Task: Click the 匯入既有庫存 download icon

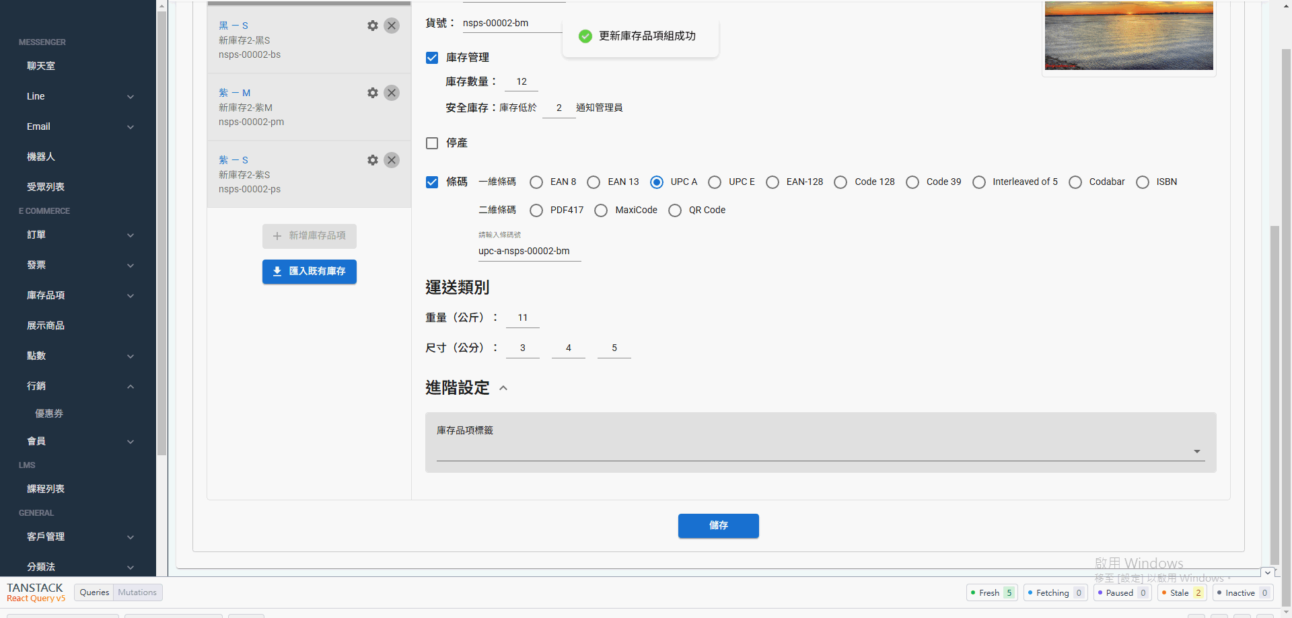Action: point(277,271)
